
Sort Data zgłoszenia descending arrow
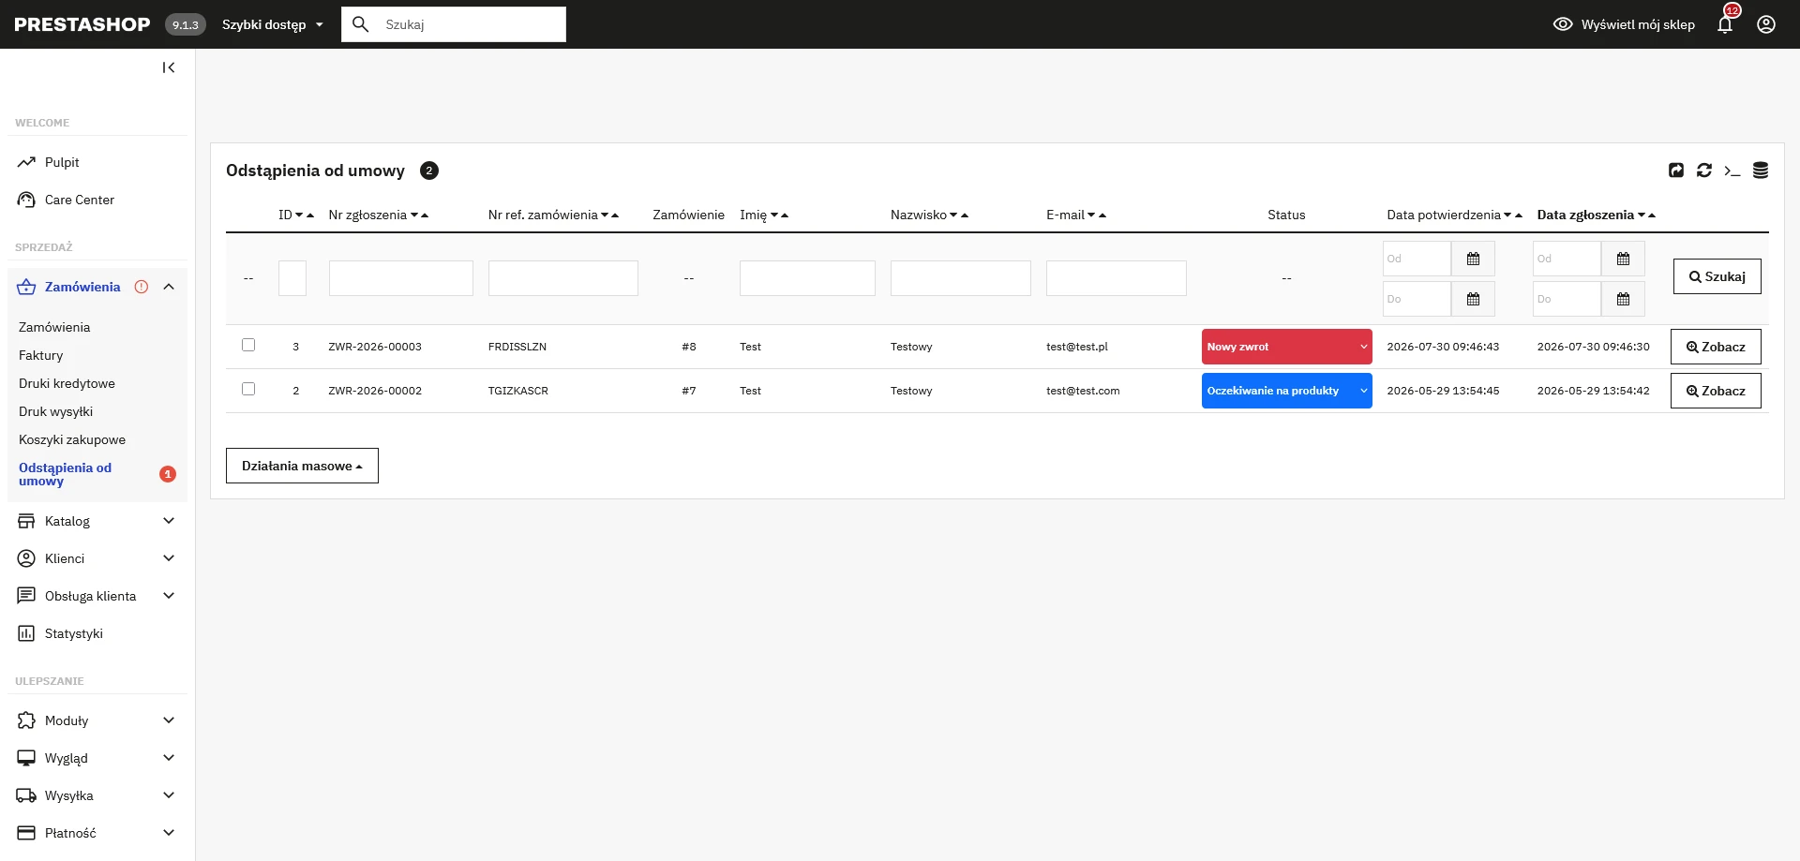coord(1642,215)
